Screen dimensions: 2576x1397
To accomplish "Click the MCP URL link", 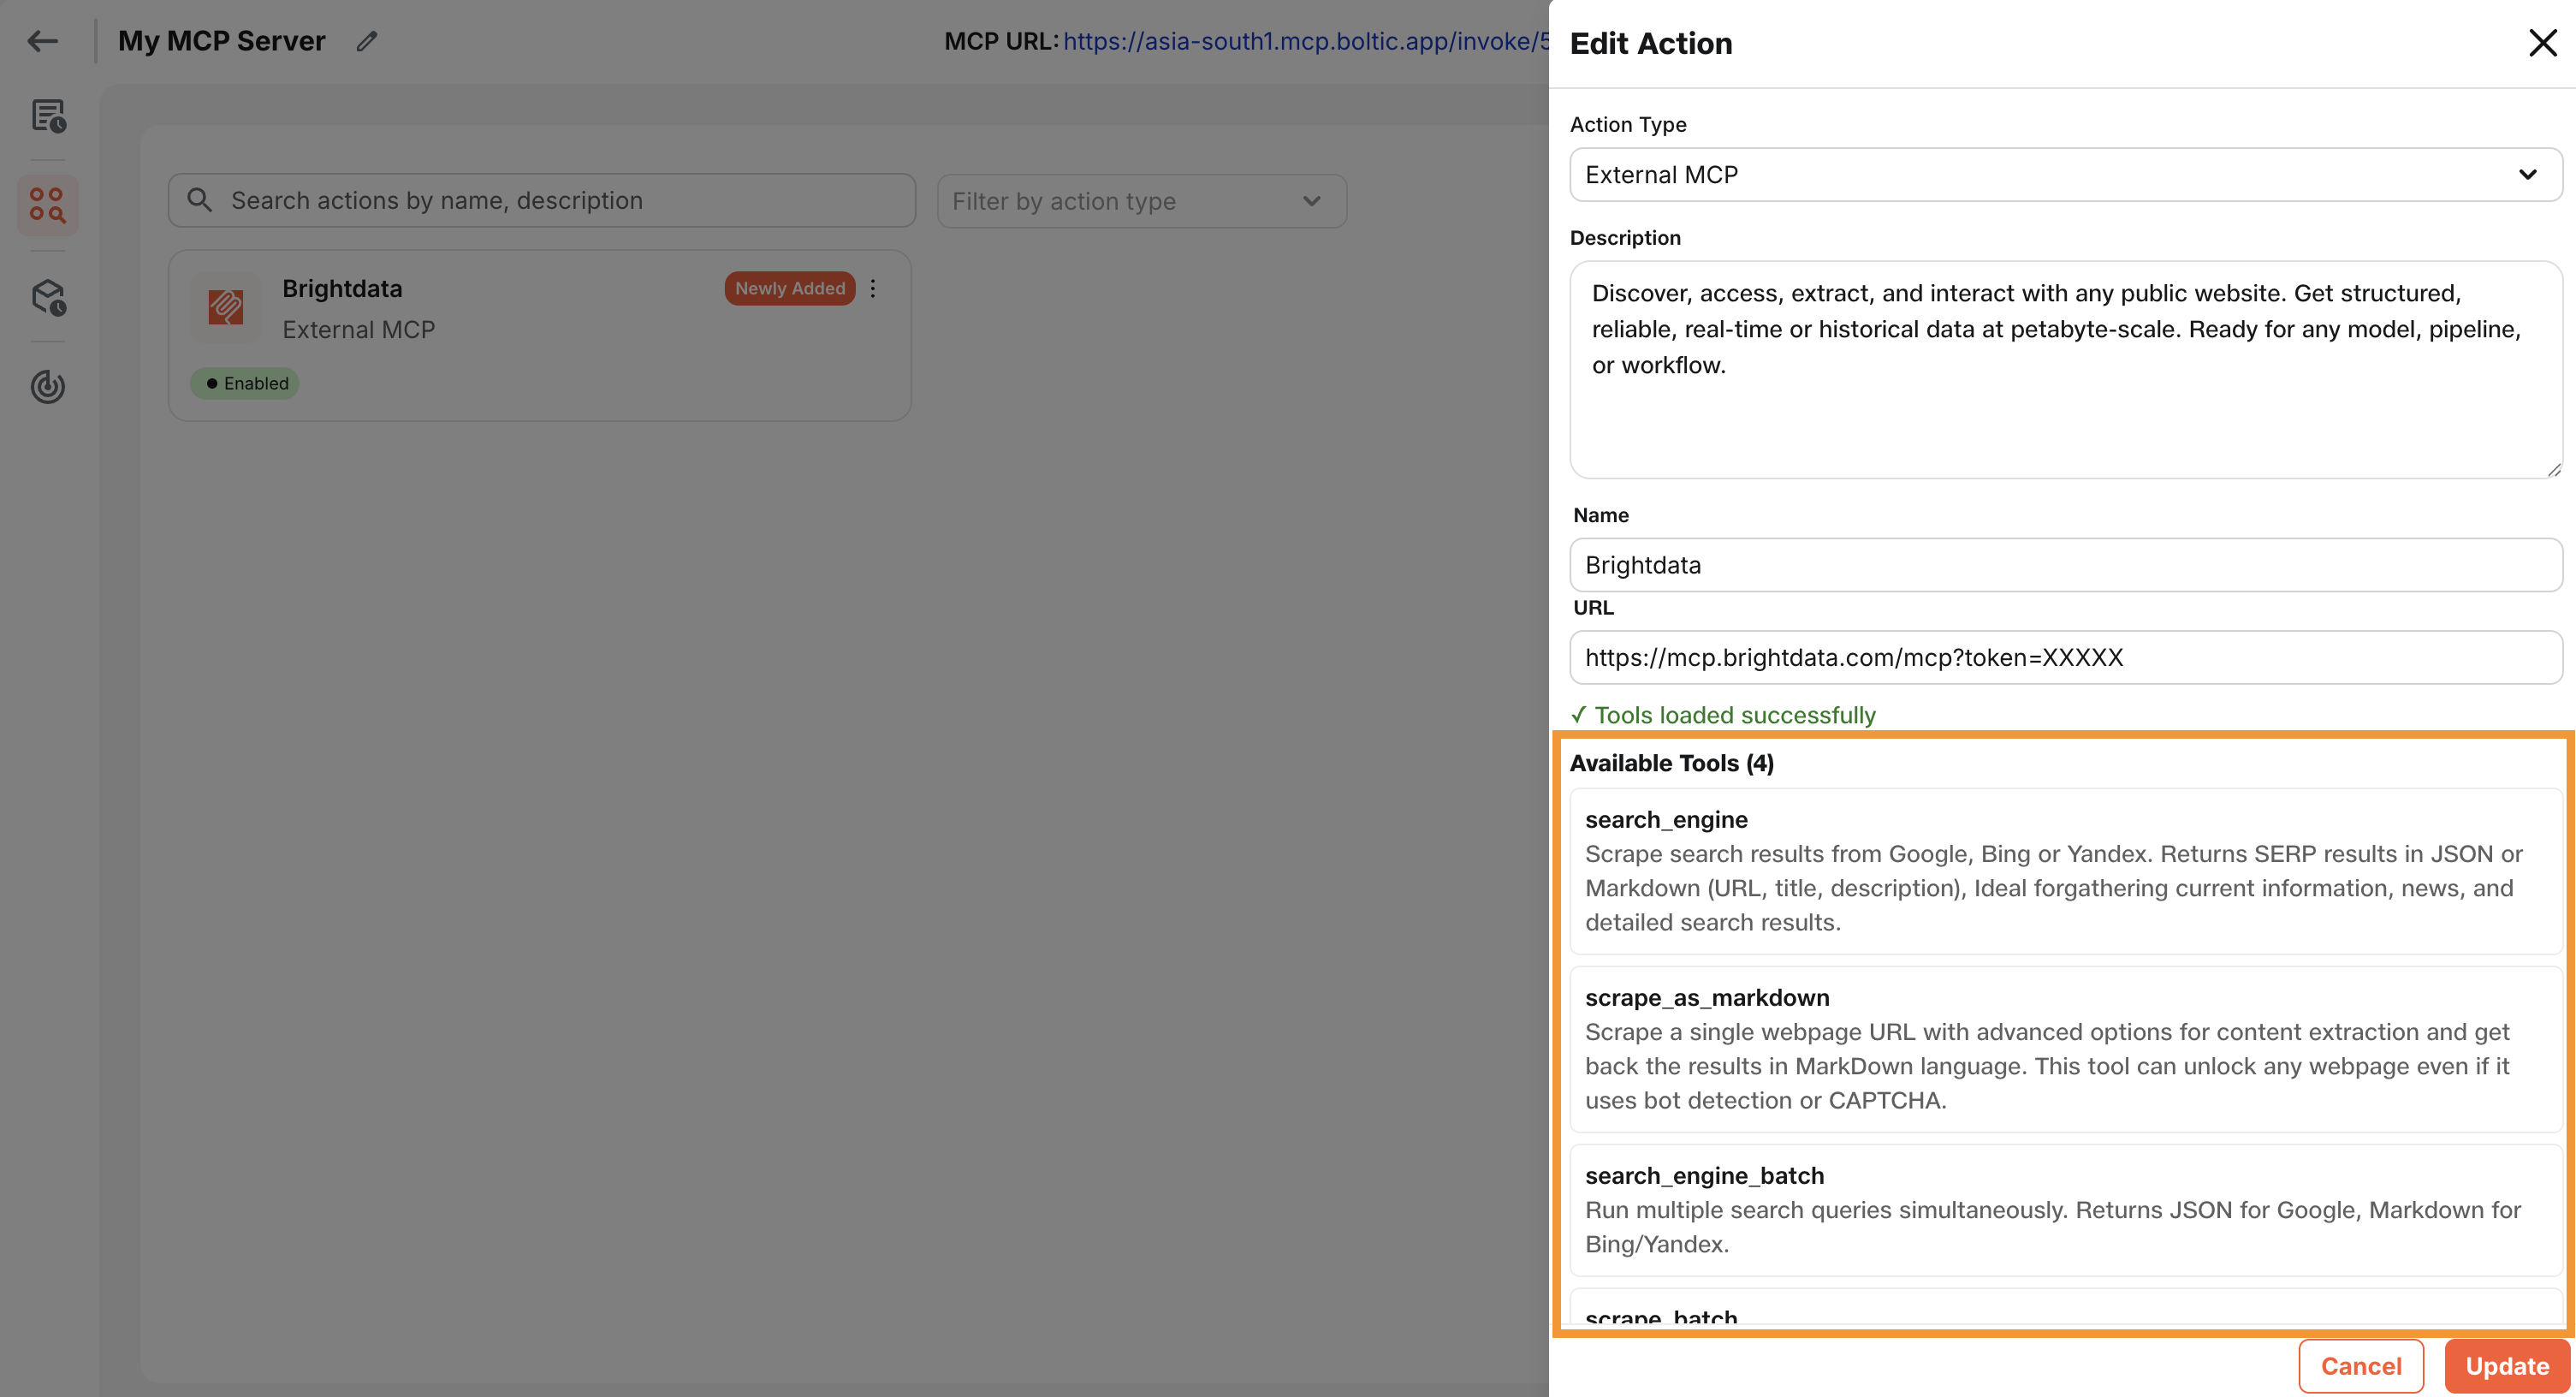I will [1304, 41].
